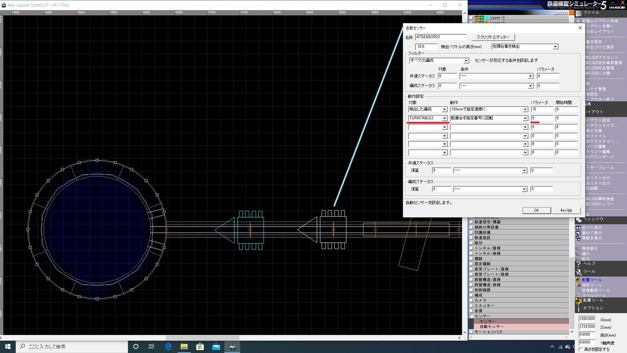Click the オプション info icon

pos(579,308)
